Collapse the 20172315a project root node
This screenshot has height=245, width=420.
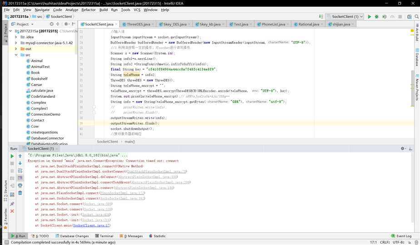[10, 31]
